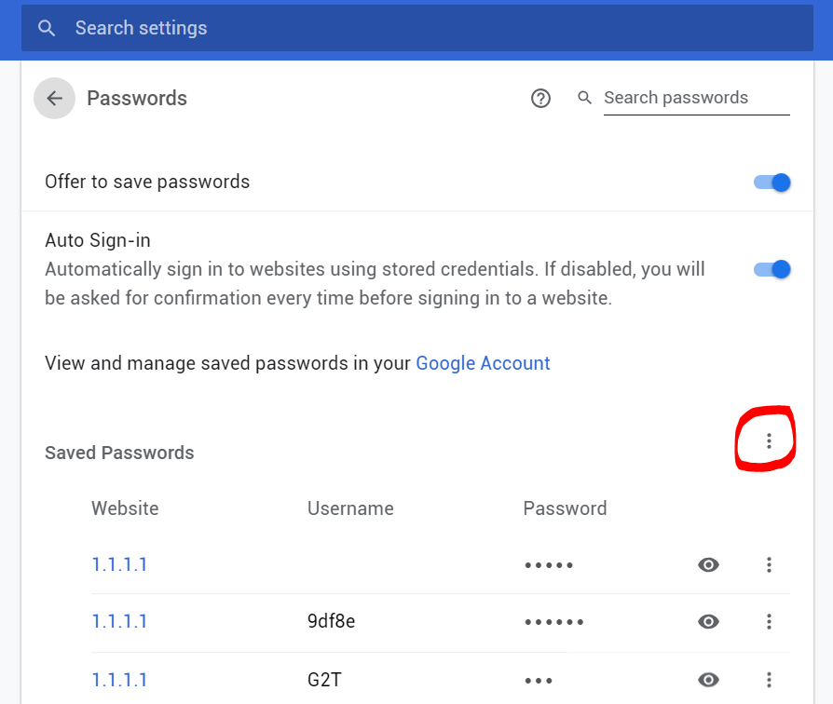Open Saved Passwords three-dot menu
833x704 pixels.
769,440
